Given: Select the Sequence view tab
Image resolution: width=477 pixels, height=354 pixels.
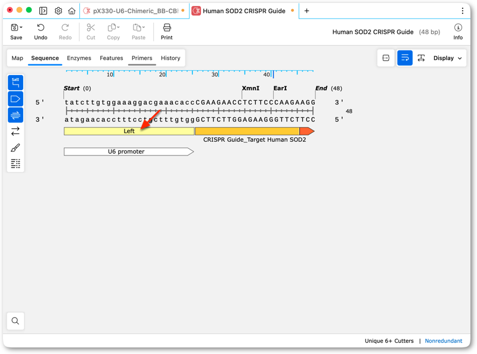Looking at the screenshot, I should [45, 58].
